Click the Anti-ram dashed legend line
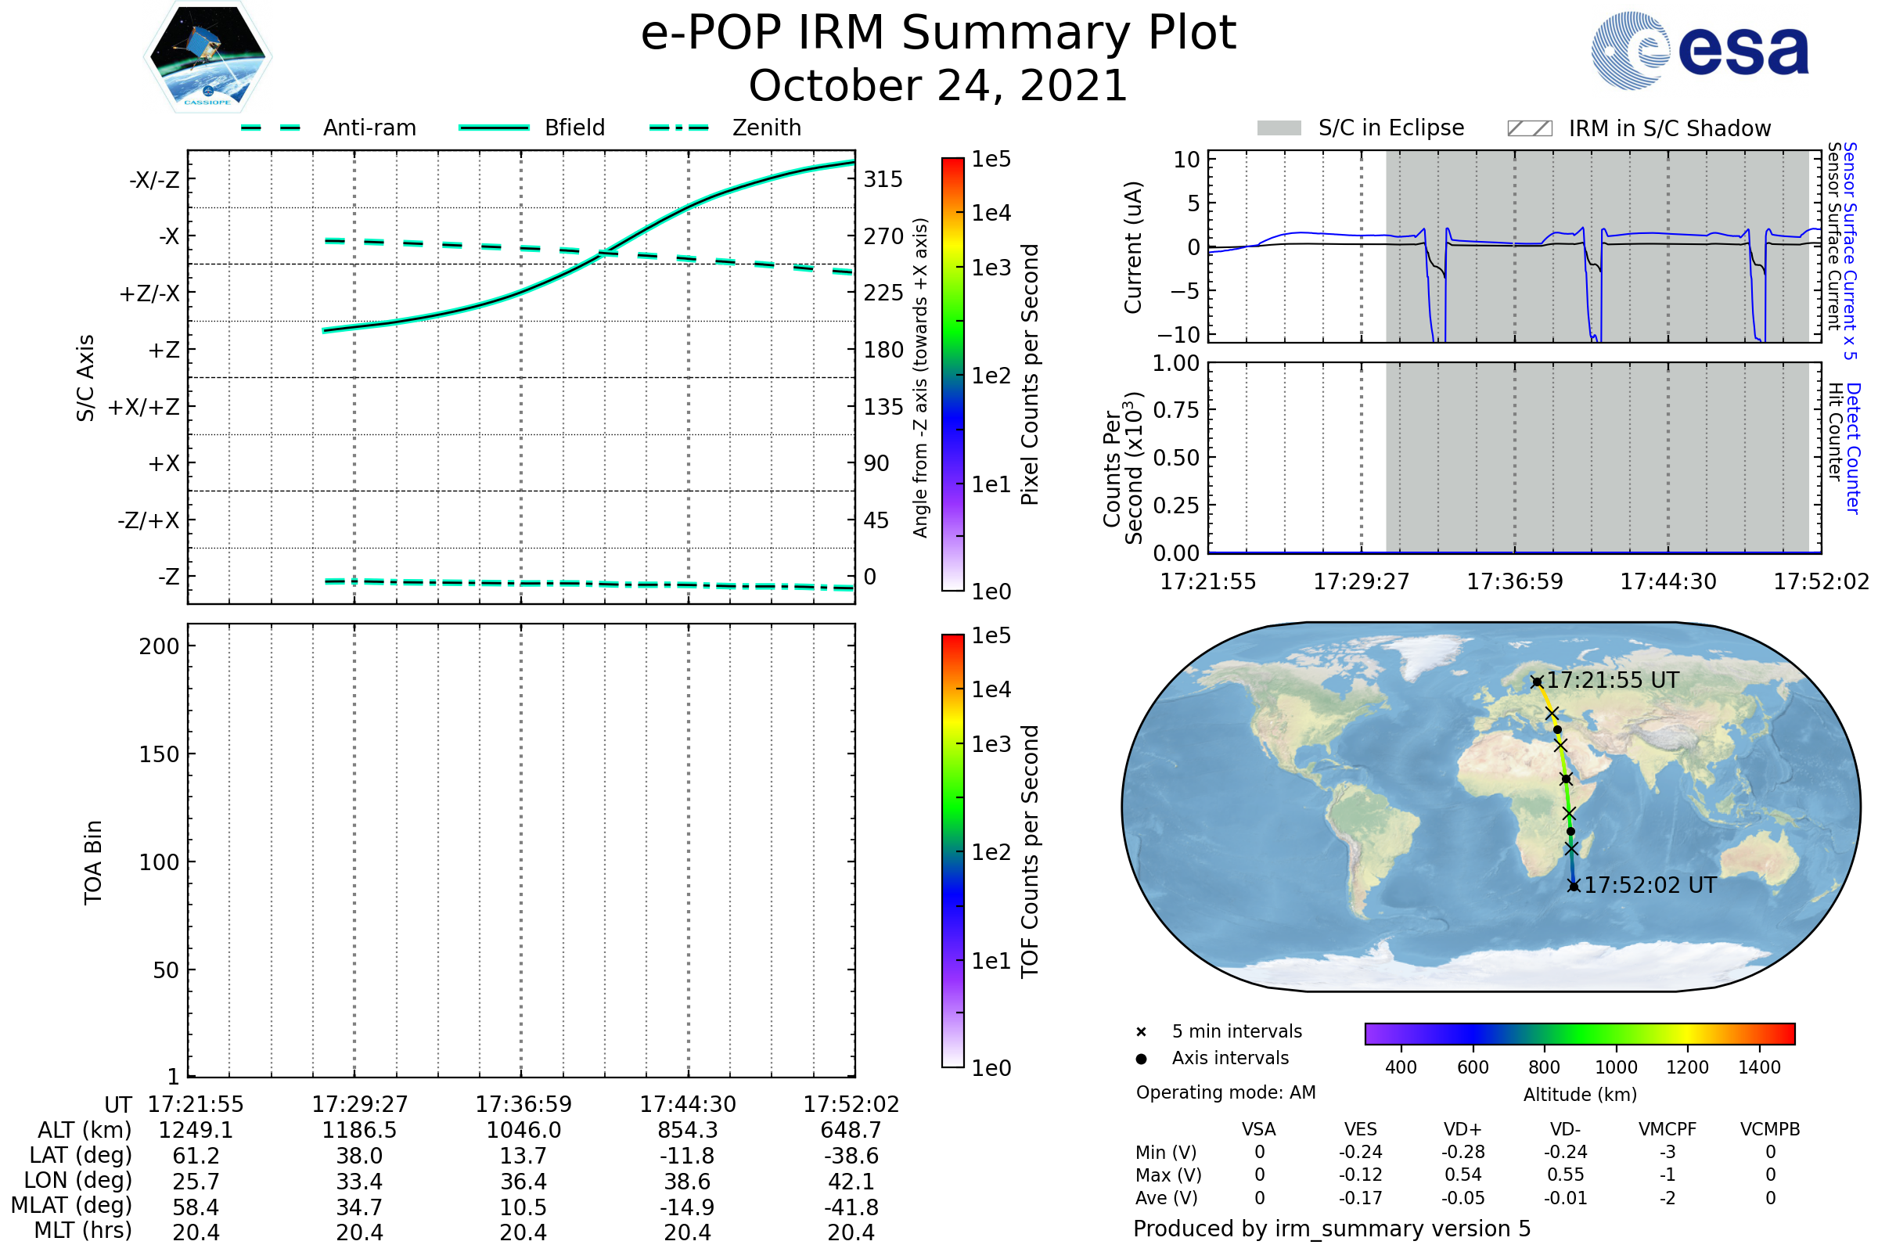 [271, 128]
